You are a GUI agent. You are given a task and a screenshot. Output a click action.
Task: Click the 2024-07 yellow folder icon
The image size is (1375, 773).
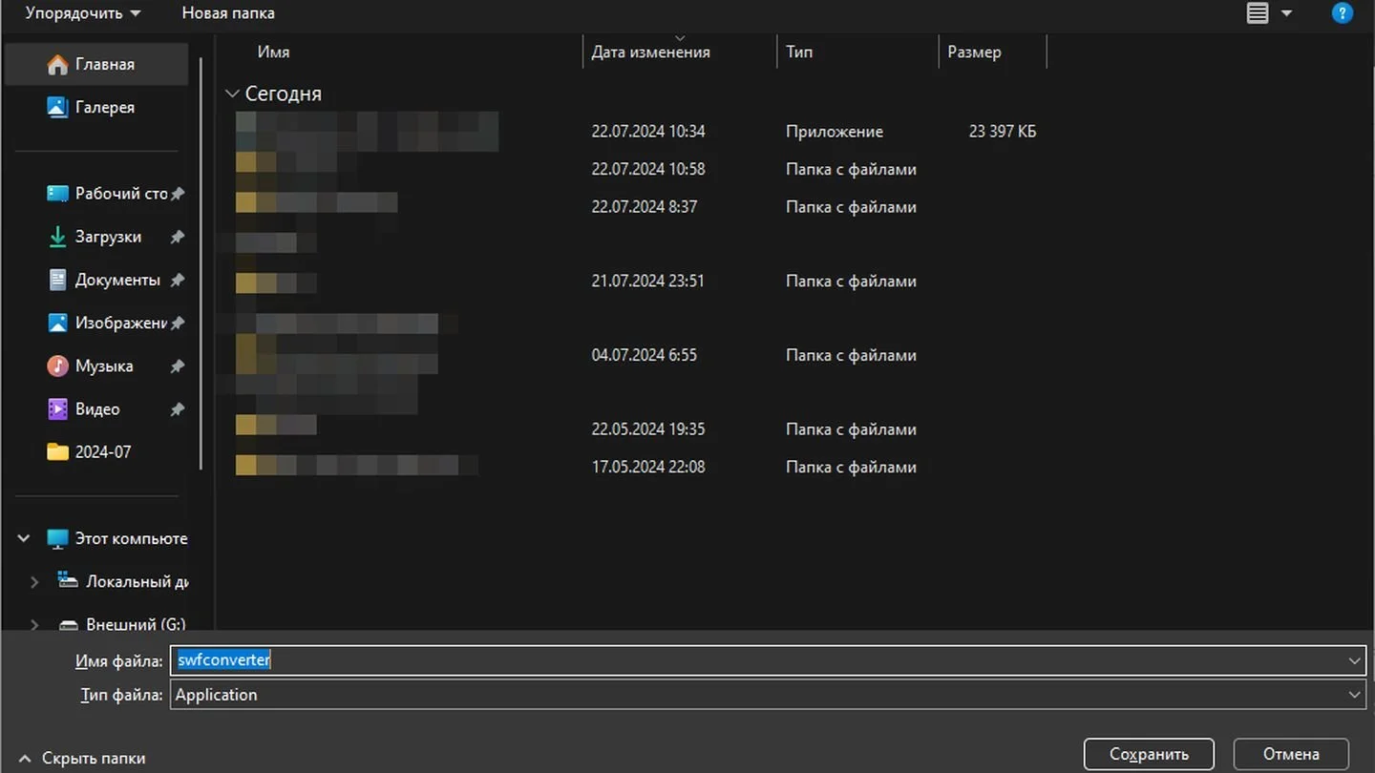tap(58, 451)
